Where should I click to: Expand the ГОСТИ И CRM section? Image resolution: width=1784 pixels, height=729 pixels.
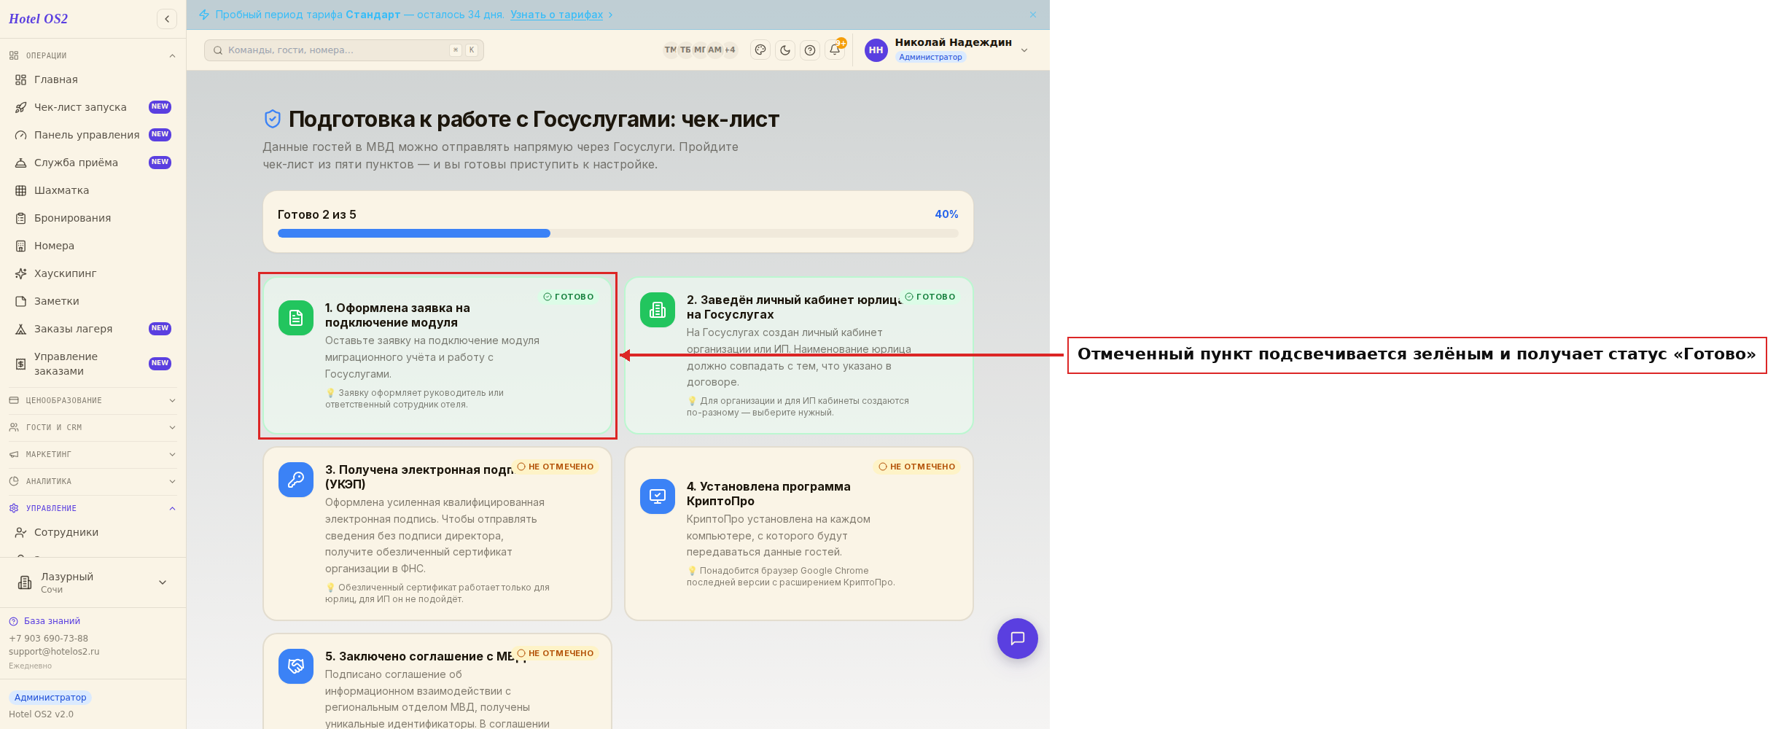93,427
